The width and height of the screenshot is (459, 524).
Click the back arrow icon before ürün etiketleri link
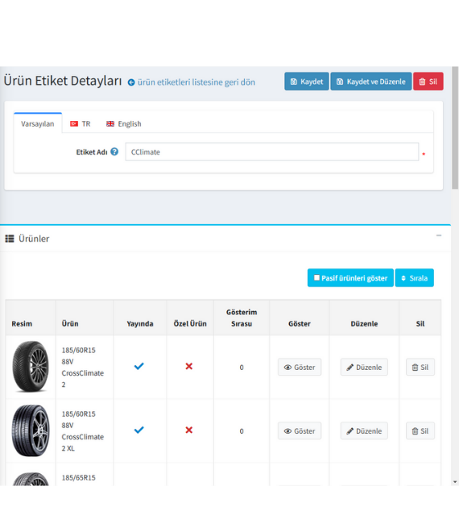[x=131, y=82]
